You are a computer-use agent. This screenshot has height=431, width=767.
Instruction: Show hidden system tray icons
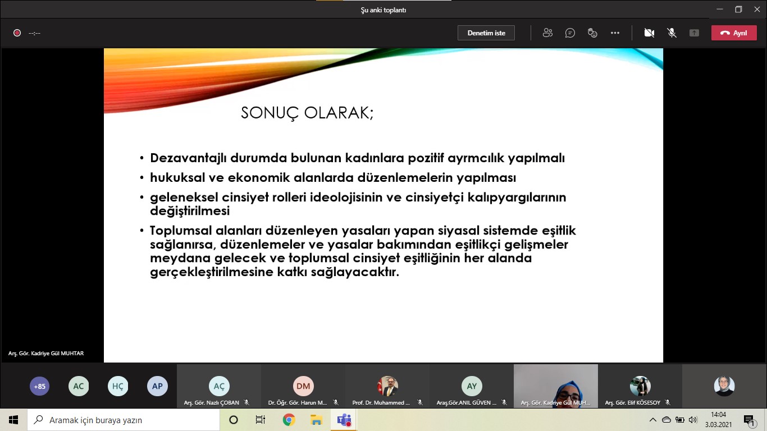(x=652, y=420)
